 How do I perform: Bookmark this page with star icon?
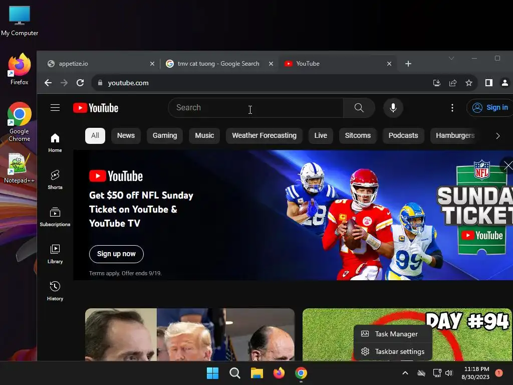tap(469, 83)
